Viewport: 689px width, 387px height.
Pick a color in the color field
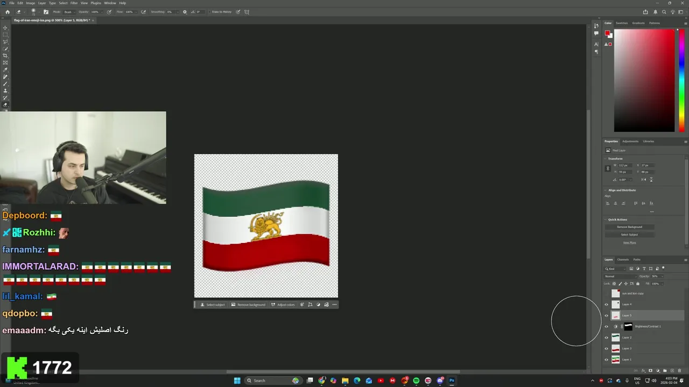pyautogui.click(x=644, y=80)
